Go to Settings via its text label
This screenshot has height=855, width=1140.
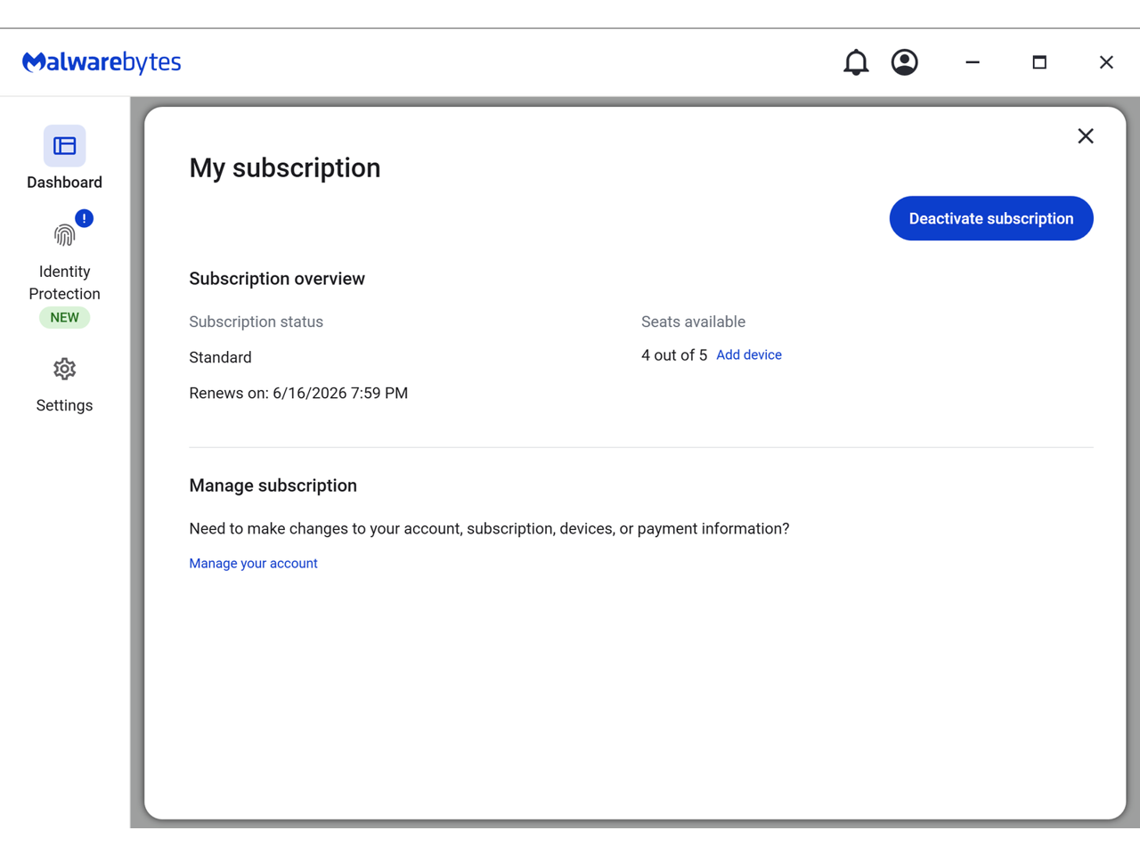coord(64,405)
